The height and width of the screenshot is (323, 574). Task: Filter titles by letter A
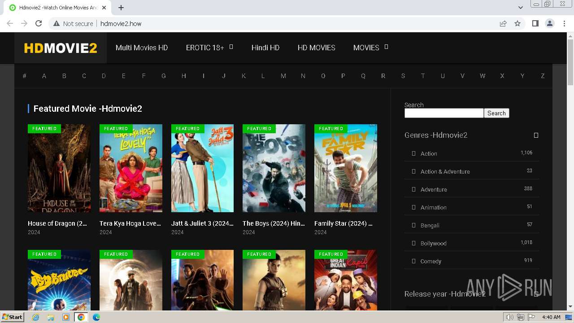44,76
